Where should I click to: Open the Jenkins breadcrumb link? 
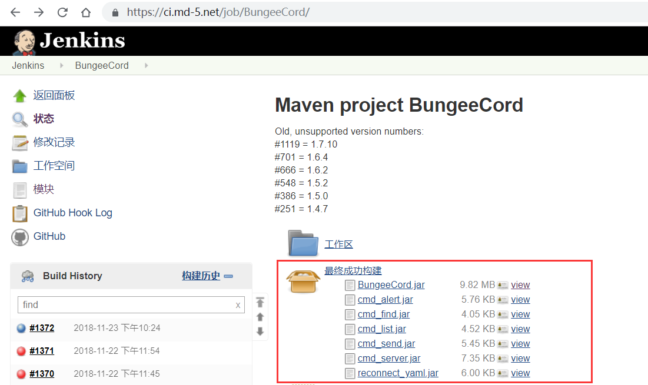pos(28,66)
